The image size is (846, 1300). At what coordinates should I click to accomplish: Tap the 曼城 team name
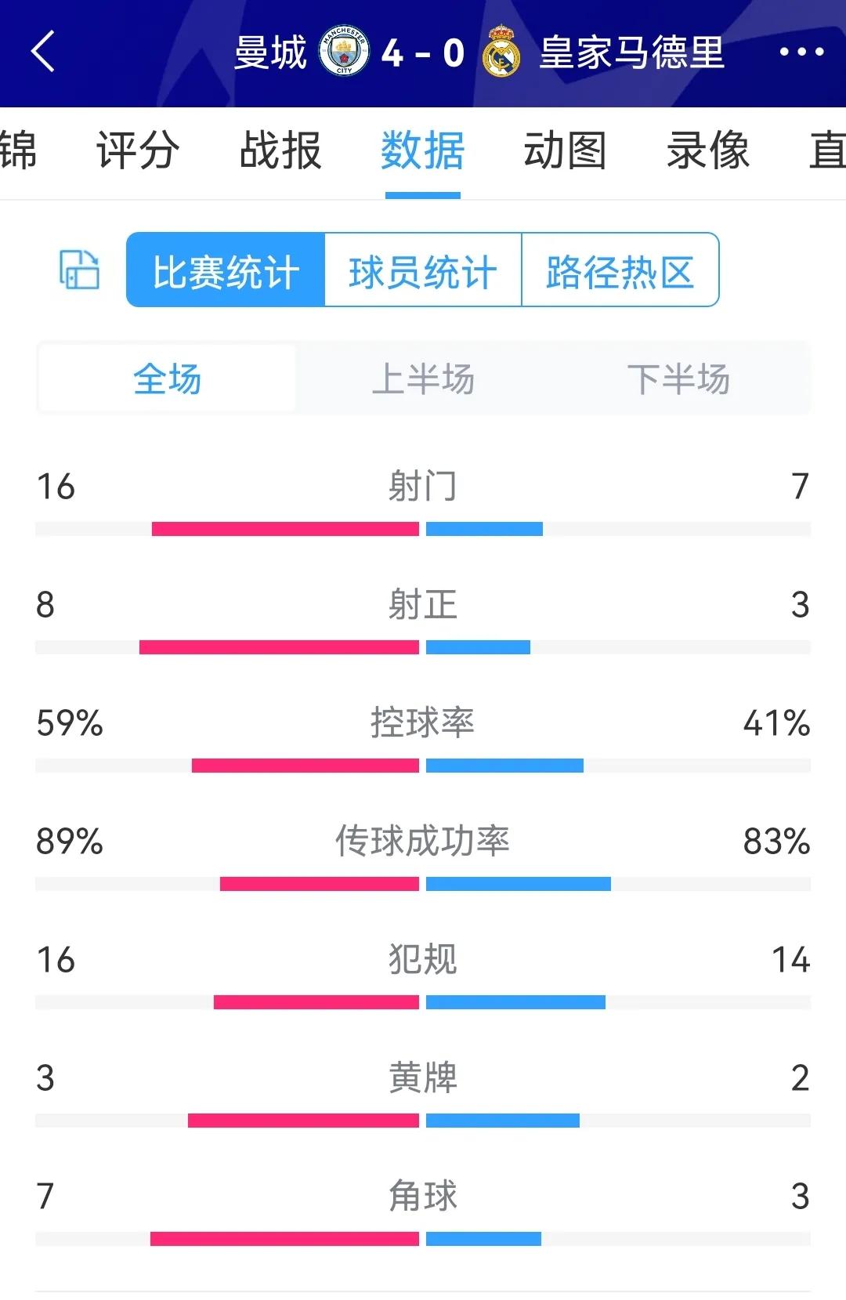[270, 53]
